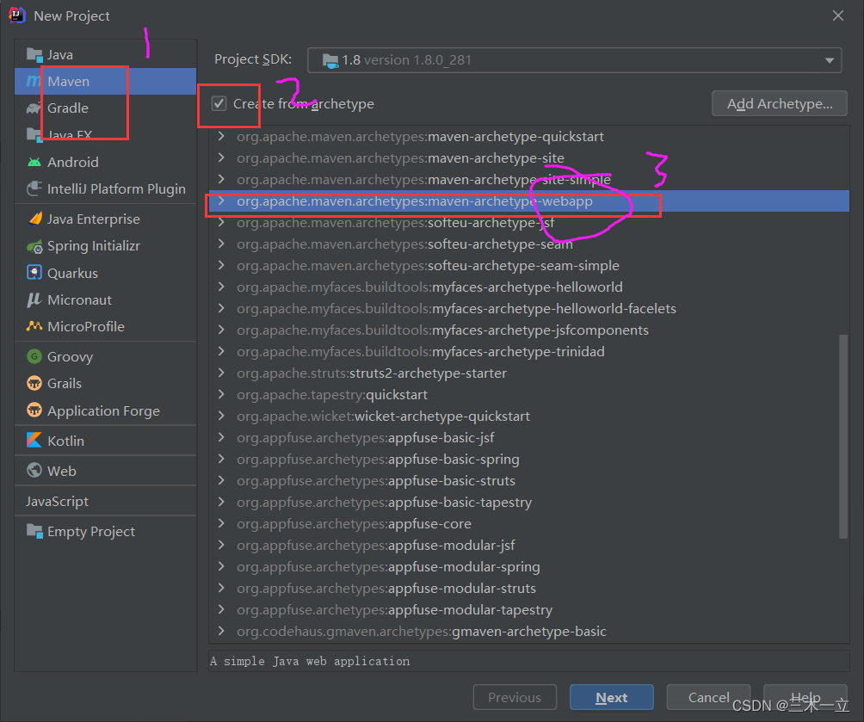
Task: Select appfuse-modular-spring archetype row
Action: (529, 566)
